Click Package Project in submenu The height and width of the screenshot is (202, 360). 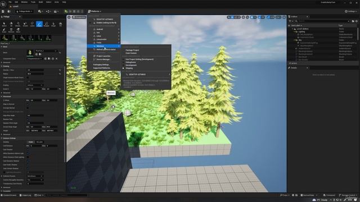click(132, 50)
